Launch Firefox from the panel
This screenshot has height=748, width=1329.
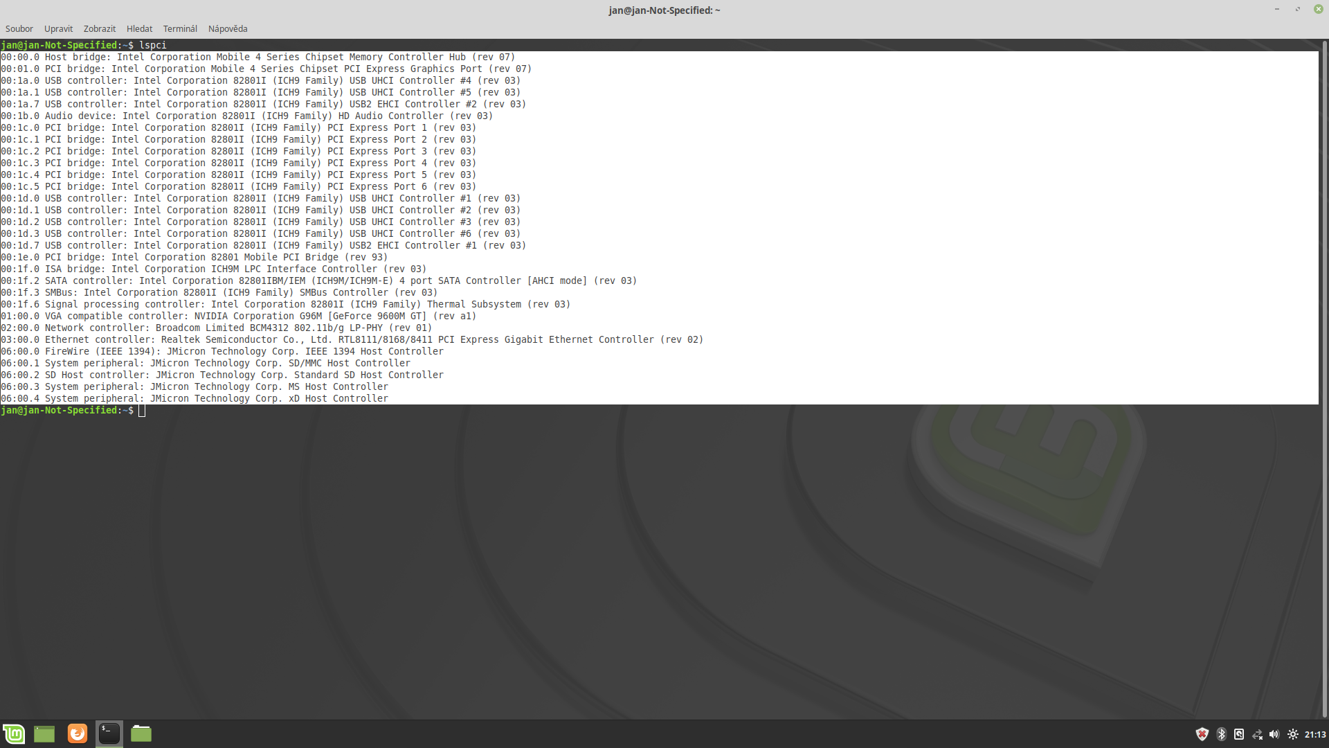coord(77,733)
